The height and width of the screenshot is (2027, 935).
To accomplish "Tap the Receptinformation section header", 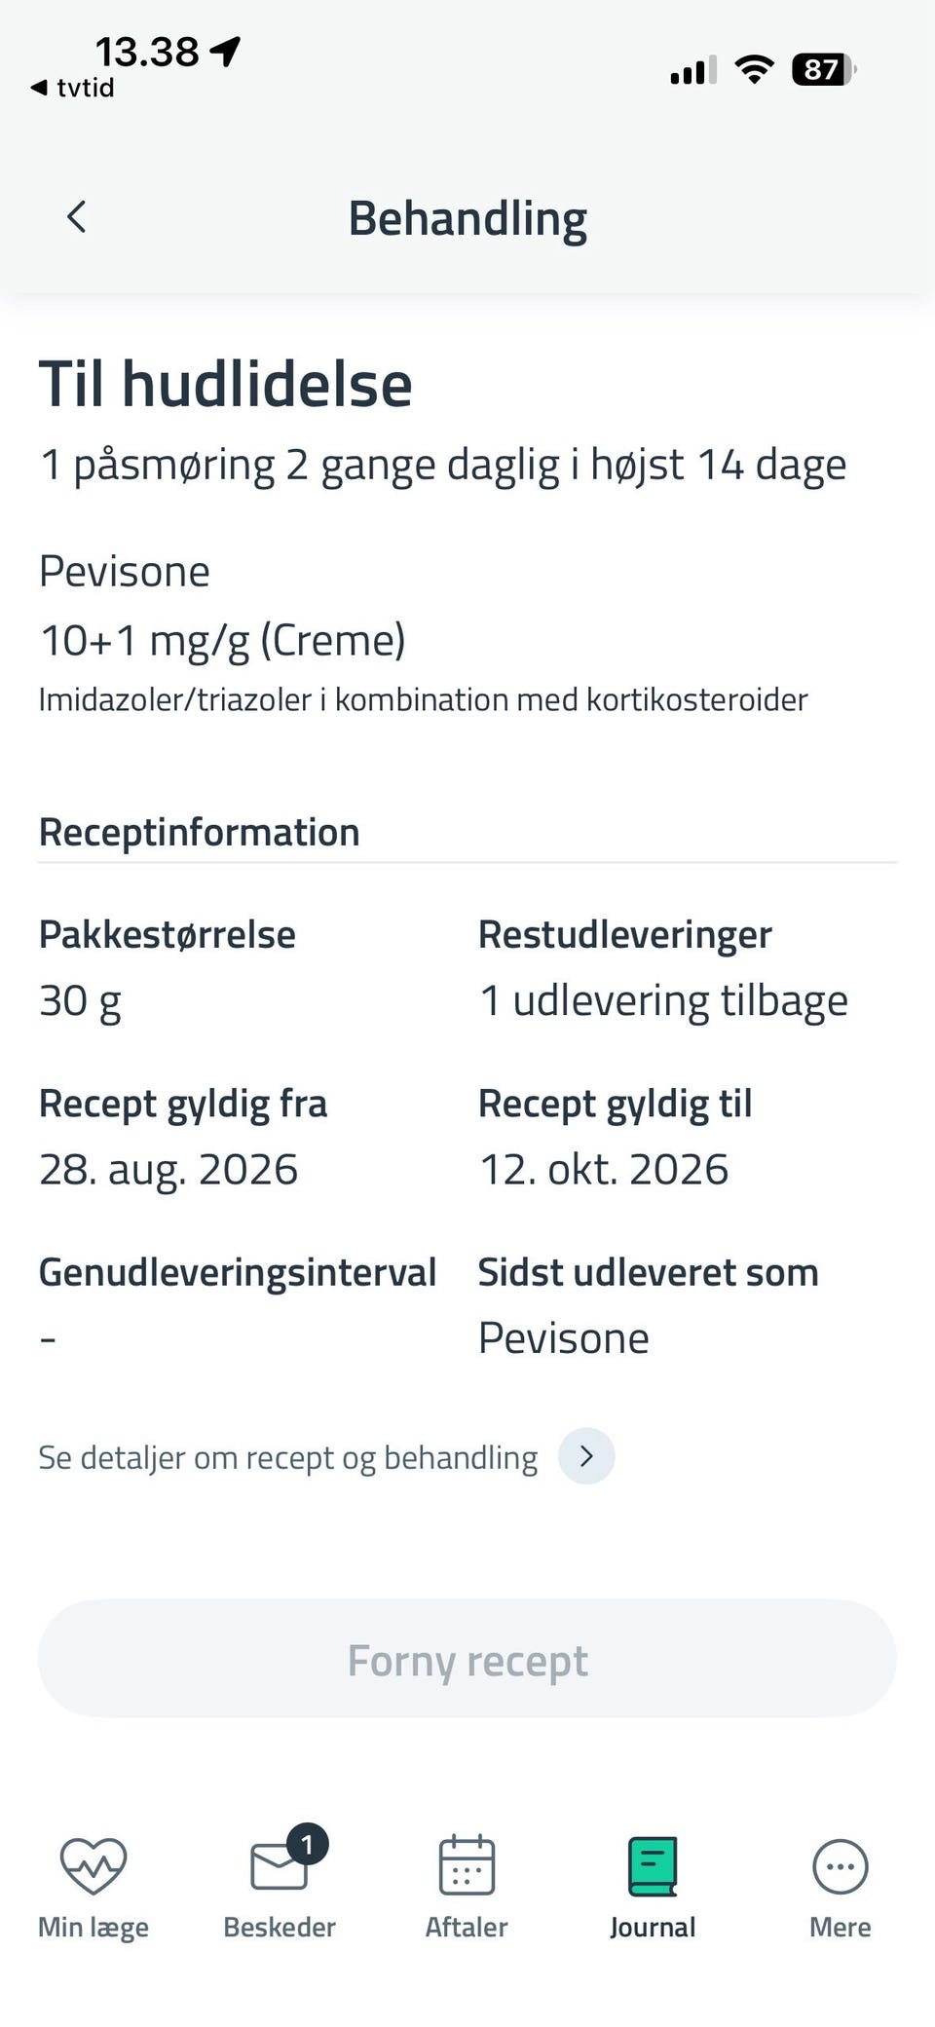I will tap(200, 832).
